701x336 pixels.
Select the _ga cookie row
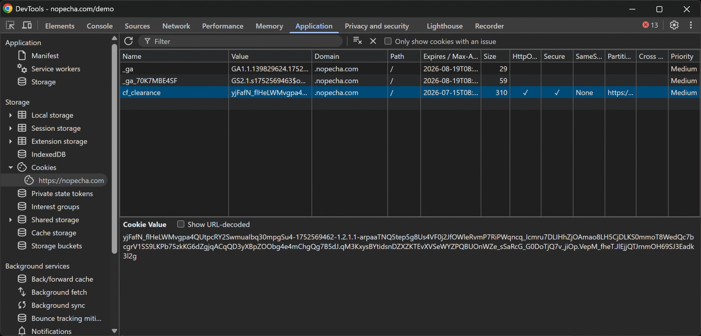(171, 69)
